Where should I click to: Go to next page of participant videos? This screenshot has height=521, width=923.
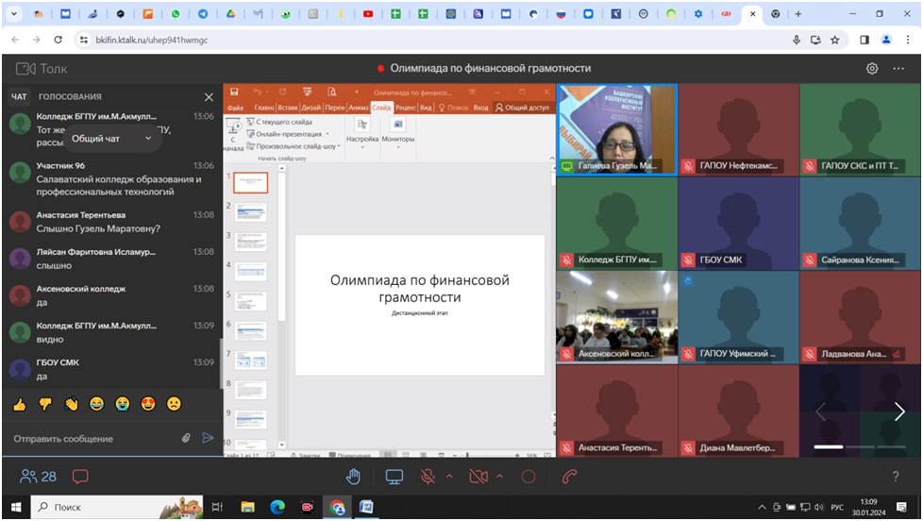pos(898,412)
